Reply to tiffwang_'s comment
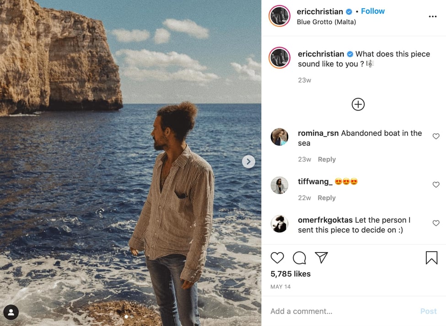 click(327, 198)
